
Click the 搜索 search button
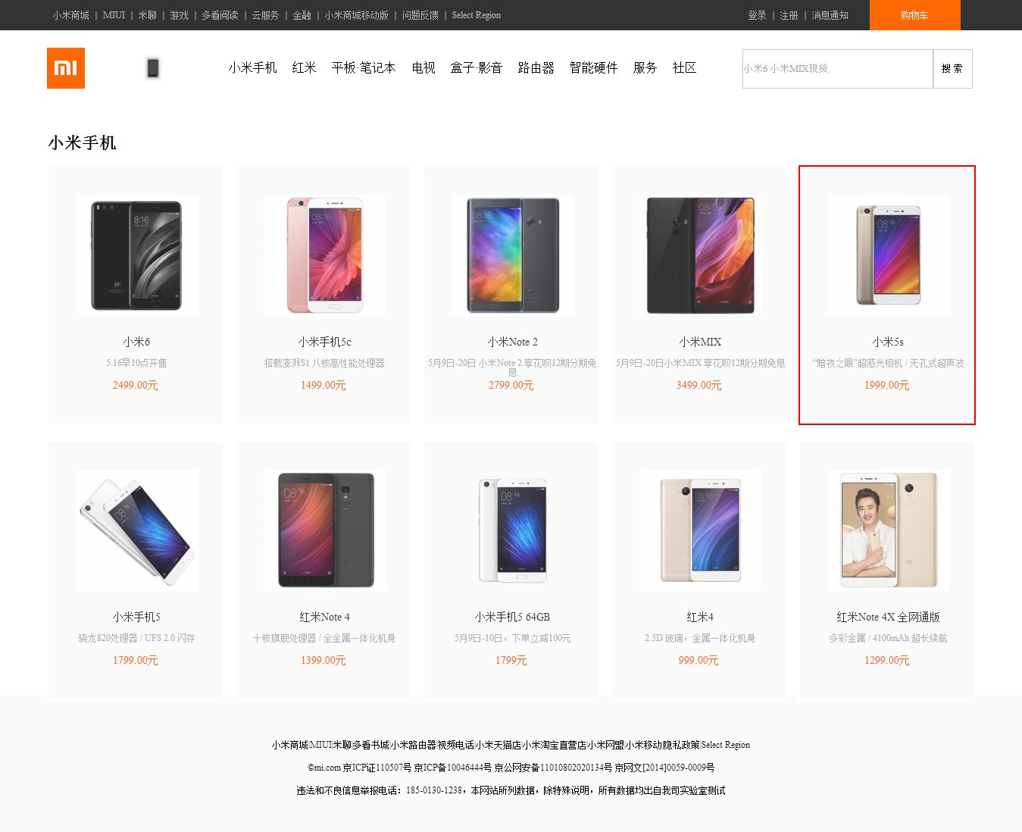952,69
